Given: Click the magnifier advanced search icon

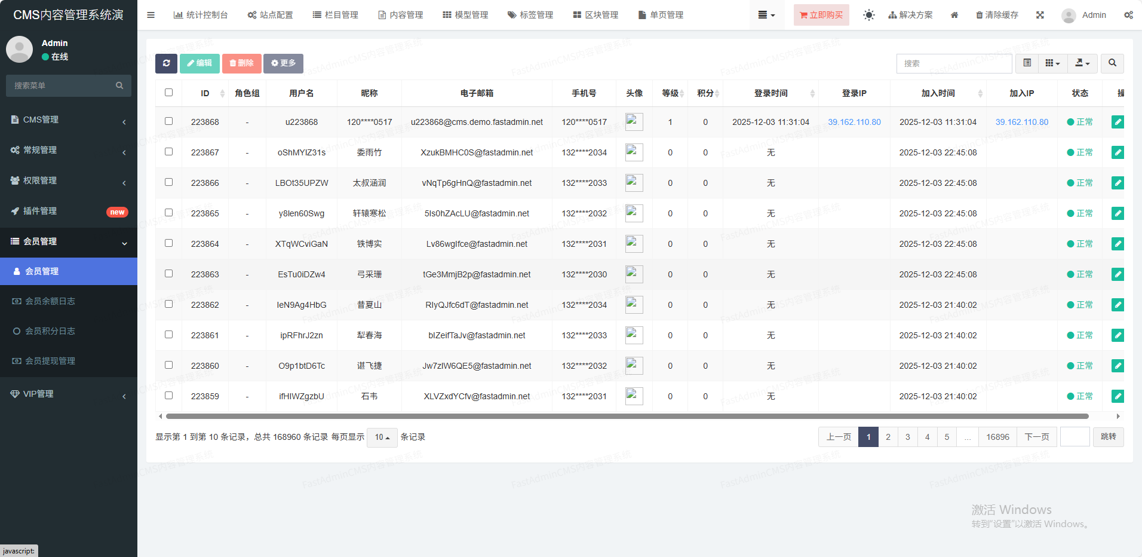Looking at the screenshot, I should [x=1112, y=63].
